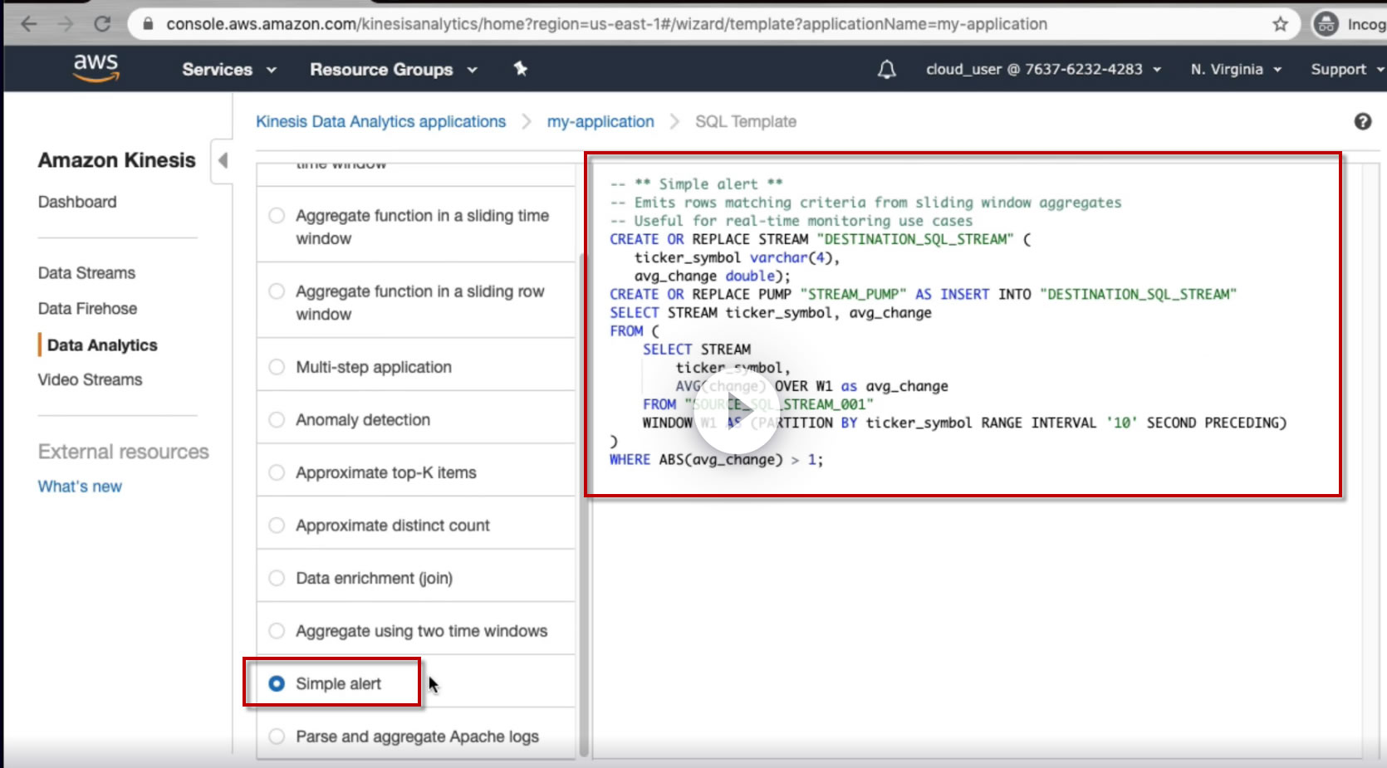Screen dimensions: 1387x768
Task: Bookmark page with star icon
Action: click(x=1280, y=24)
